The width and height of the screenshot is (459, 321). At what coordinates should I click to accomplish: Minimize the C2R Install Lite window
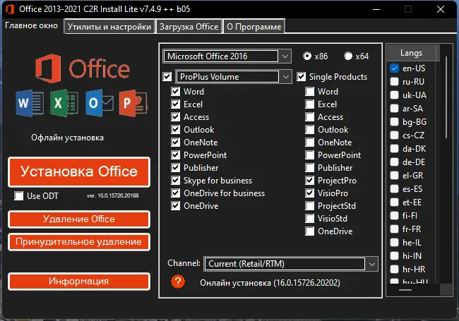(376, 9)
